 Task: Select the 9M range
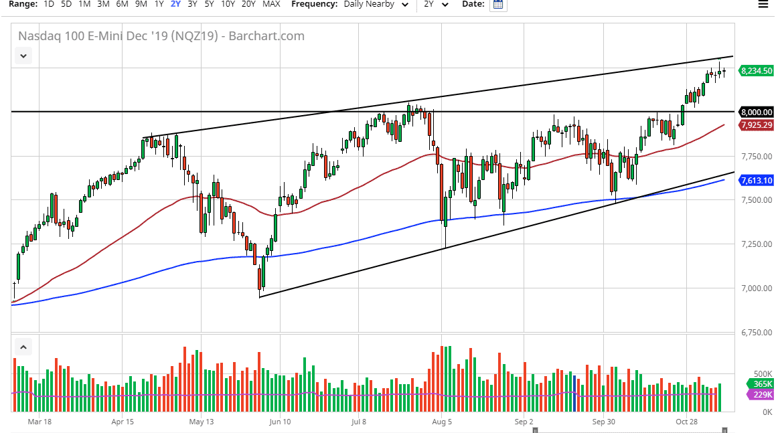tap(140, 4)
